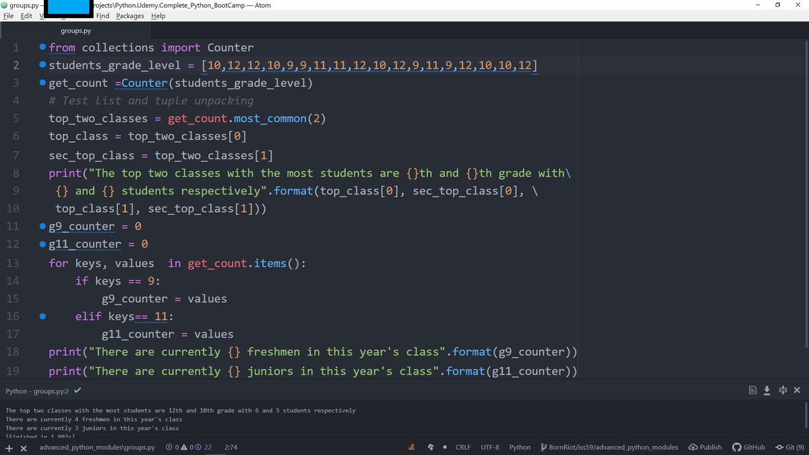Open the Edit menu
The image size is (809, 455).
26,16
